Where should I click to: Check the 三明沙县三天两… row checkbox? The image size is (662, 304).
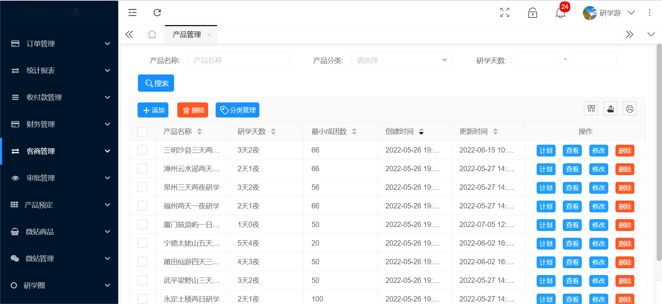pyautogui.click(x=143, y=150)
